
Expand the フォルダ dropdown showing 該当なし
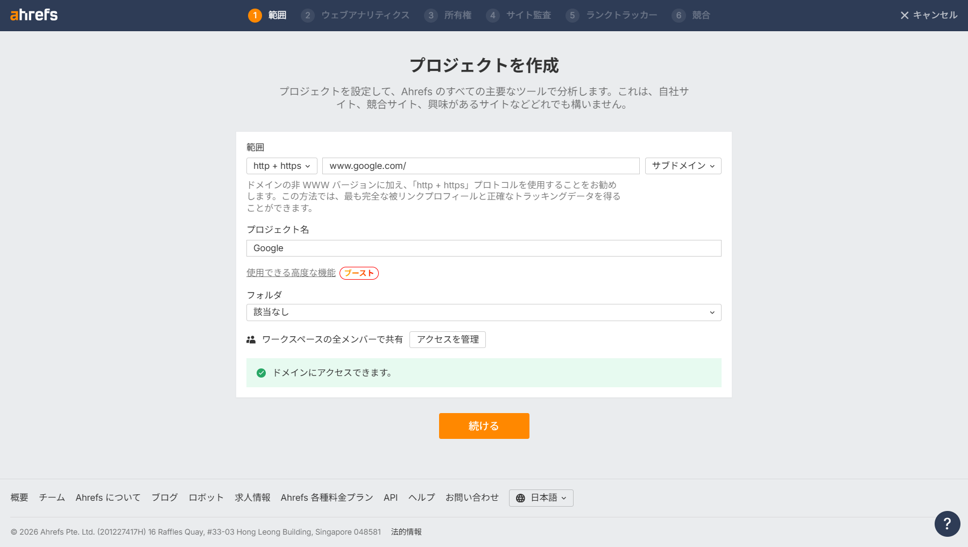coord(483,312)
